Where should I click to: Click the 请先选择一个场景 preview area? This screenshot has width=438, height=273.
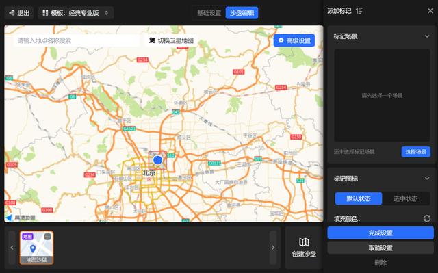pyautogui.click(x=382, y=96)
